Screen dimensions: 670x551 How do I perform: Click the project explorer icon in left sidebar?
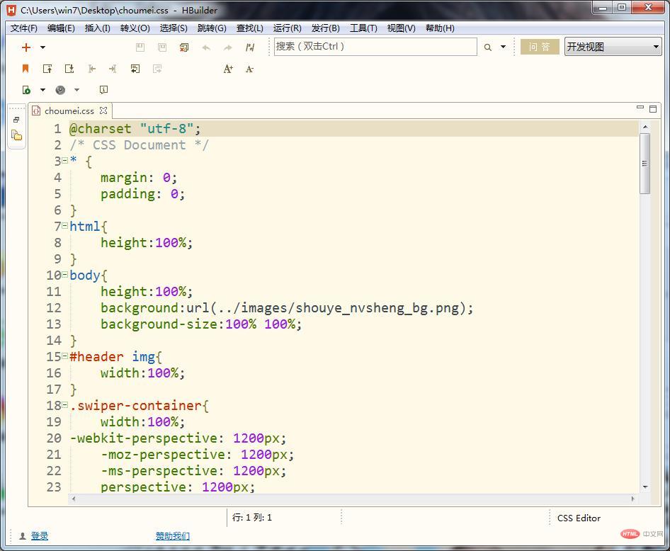(16, 135)
